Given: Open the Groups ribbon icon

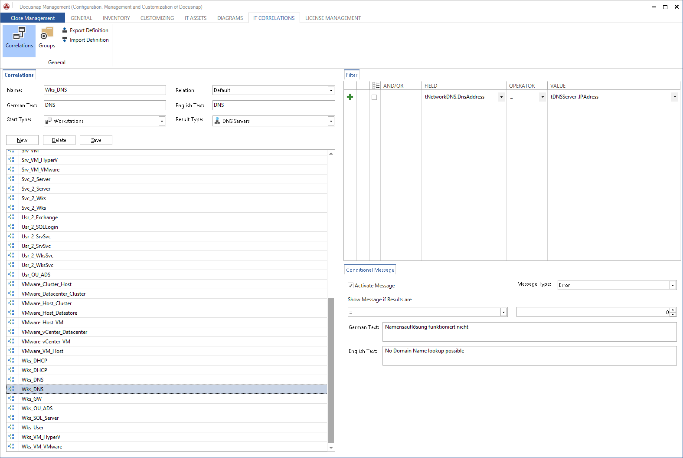Looking at the screenshot, I should 47,38.
